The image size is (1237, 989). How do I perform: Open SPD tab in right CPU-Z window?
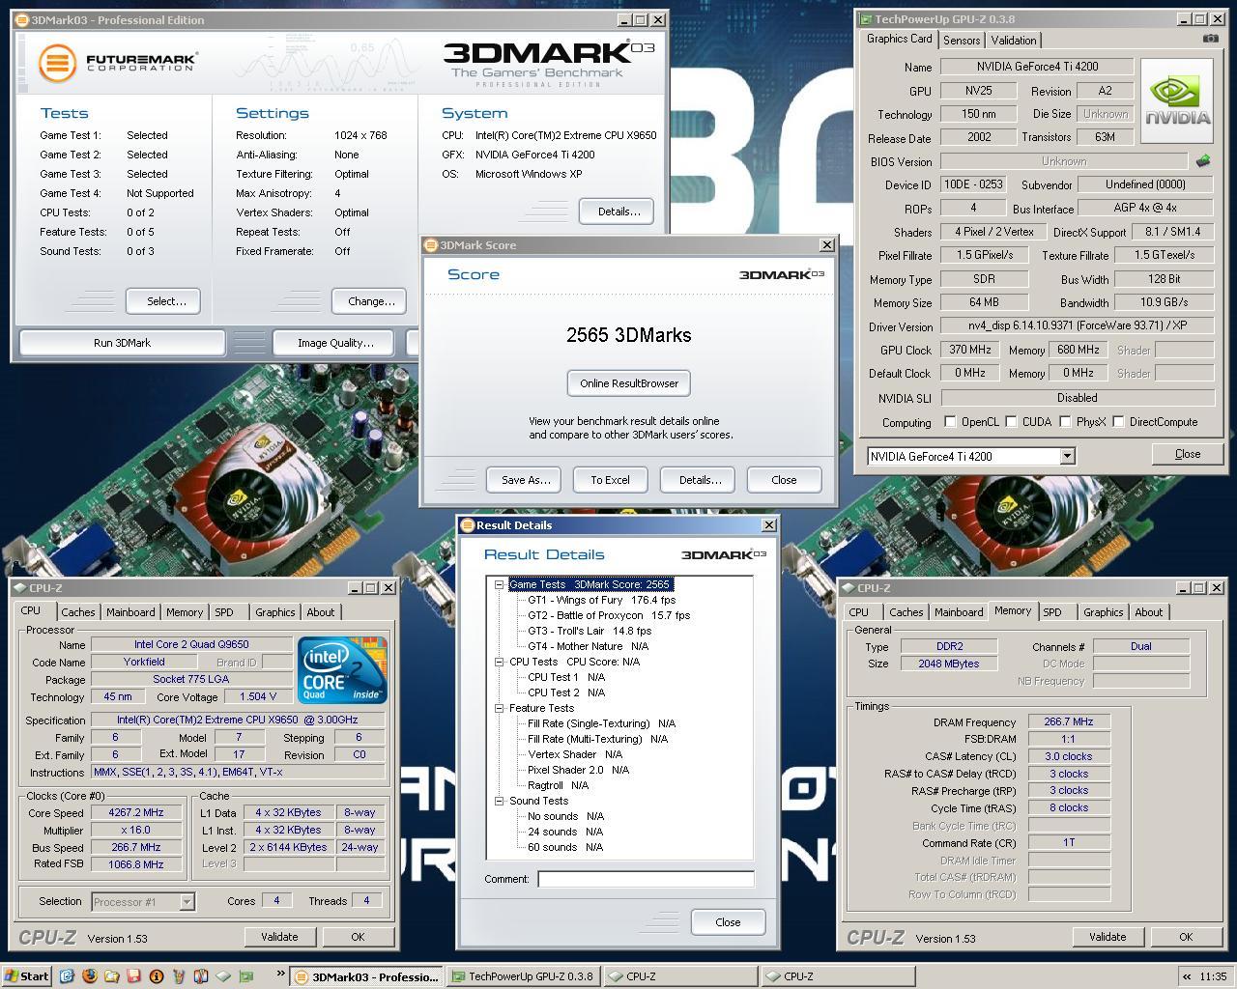point(1052,612)
